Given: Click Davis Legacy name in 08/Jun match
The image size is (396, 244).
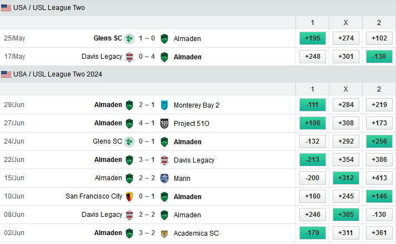Looking at the screenshot, I should click(102, 215).
